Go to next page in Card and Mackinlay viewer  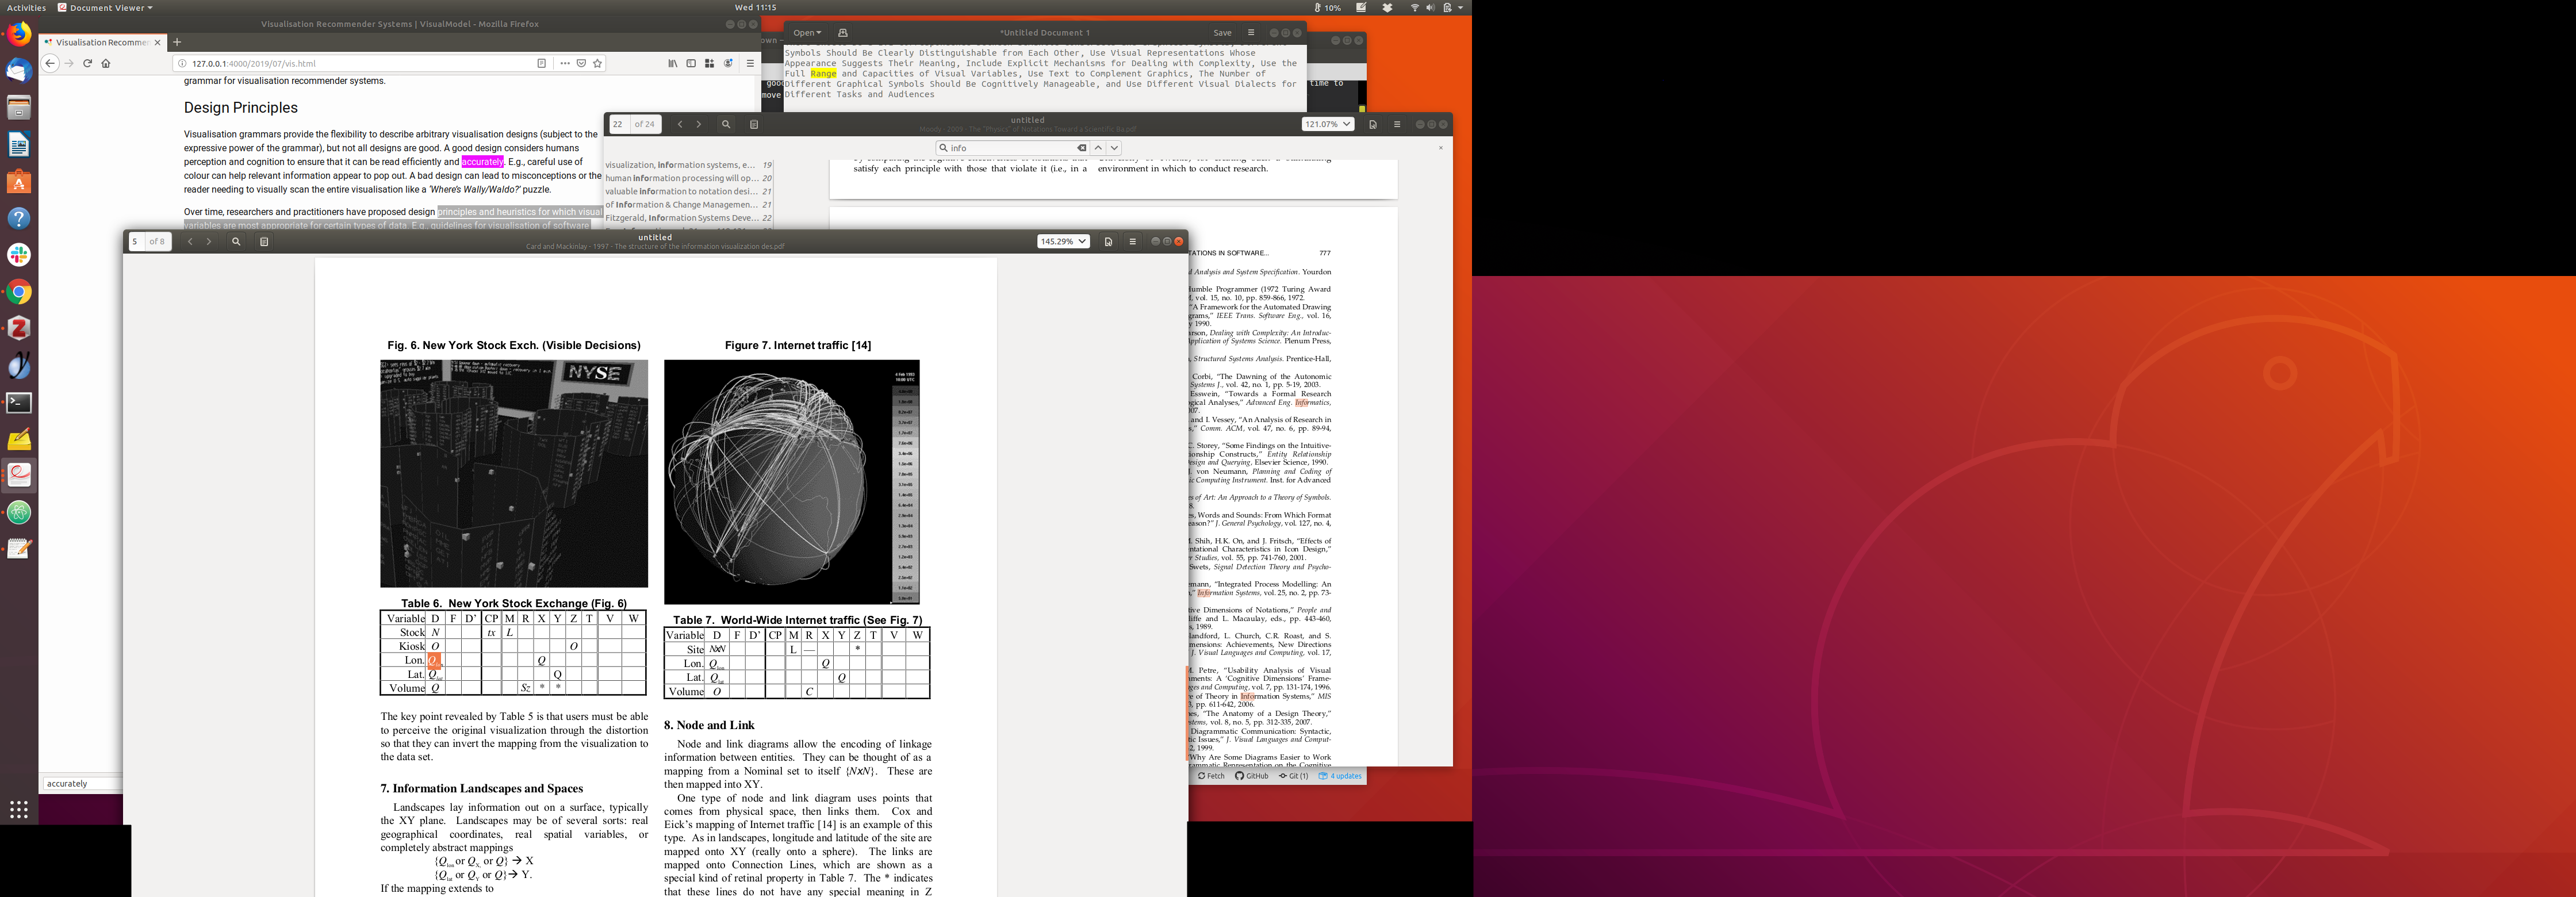click(208, 241)
